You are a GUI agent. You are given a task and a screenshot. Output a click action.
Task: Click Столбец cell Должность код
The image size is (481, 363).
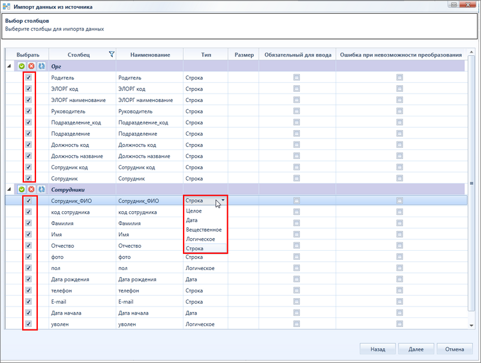[x=82, y=145]
